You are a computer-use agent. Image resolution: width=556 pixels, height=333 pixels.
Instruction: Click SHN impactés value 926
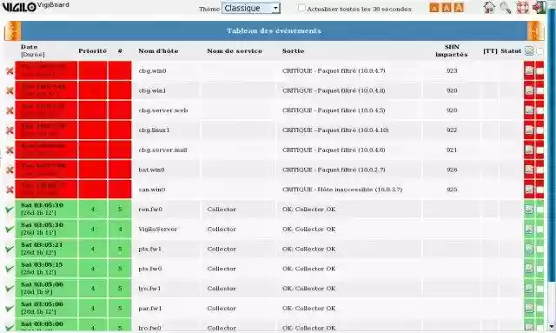click(x=452, y=170)
